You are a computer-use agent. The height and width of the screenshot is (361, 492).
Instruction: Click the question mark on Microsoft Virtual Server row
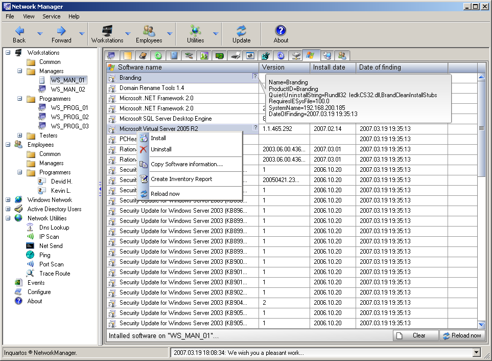point(255,127)
